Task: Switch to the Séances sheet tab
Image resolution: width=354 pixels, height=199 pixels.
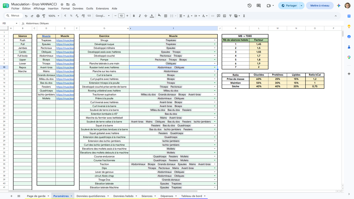Action: (147, 196)
